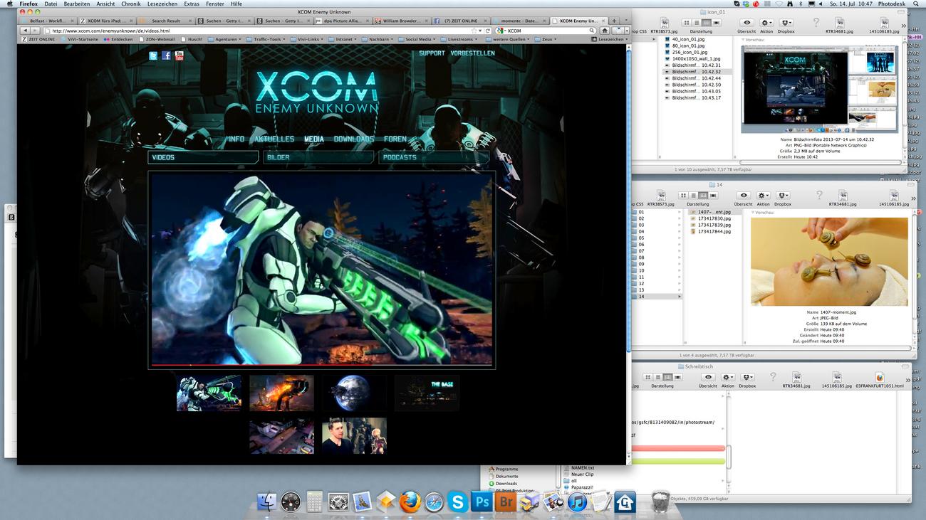
Task: Click the Übersicht eye icon in icon_01 window
Action: (746, 23)
